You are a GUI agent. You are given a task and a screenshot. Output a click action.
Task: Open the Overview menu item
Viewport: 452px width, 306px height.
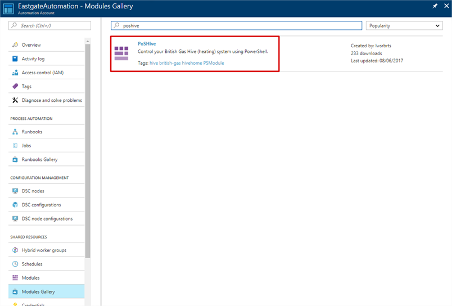tap(47, 44)
